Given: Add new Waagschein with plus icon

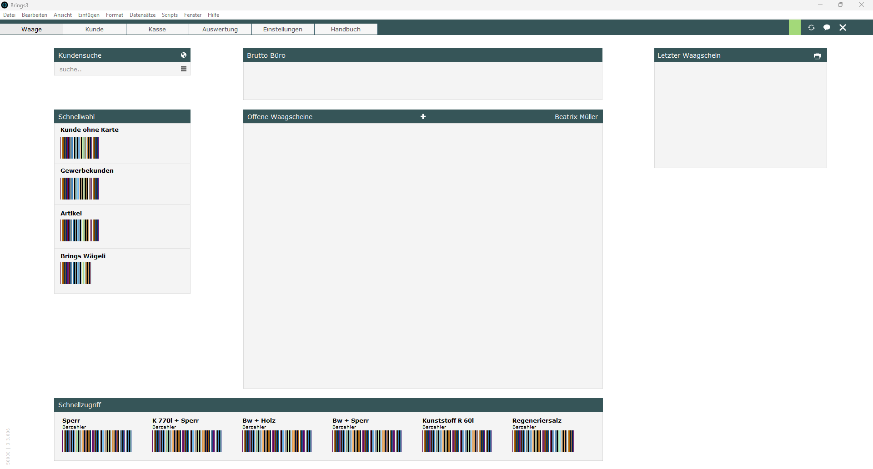Looking at the screenshot, I should (x=423, y=117).
